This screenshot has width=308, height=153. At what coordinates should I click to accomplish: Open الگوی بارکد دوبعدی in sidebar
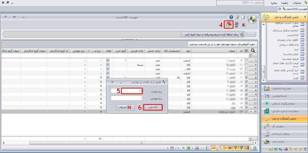click(x=291, y=40)
